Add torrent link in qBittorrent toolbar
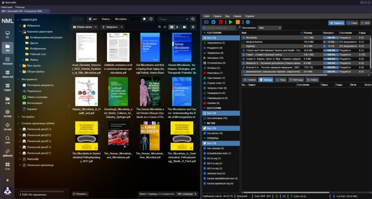372x199 pixels. coord(206,22)
